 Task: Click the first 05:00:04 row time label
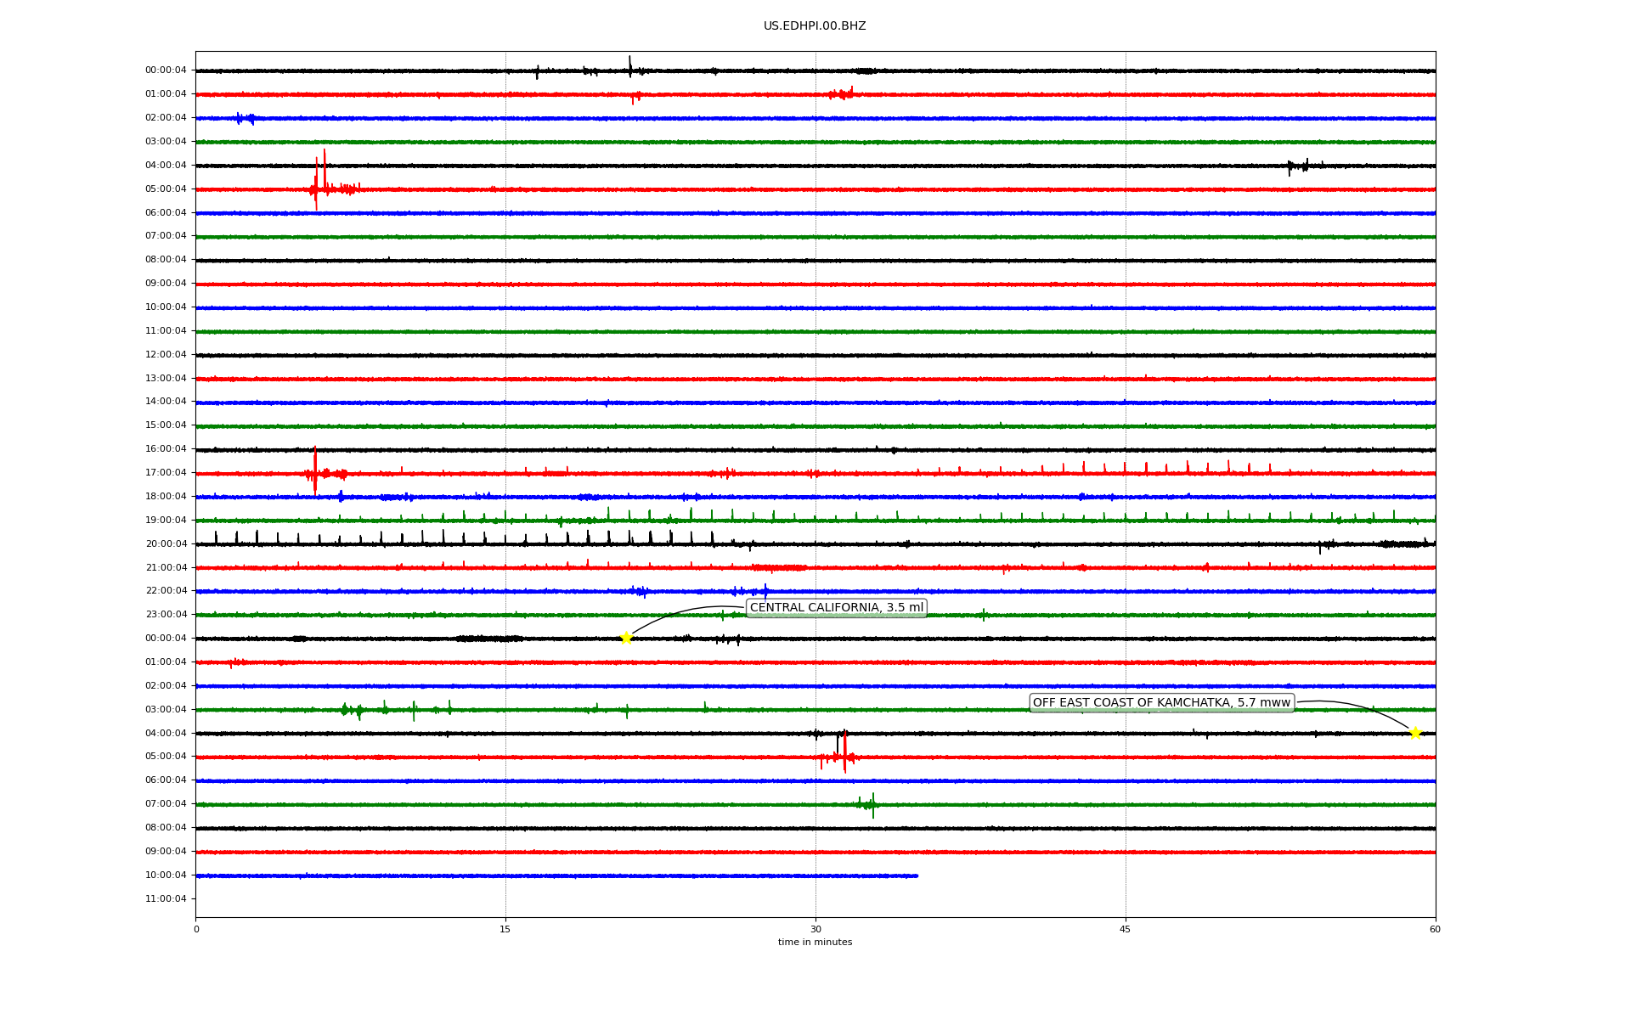(166, 189)
